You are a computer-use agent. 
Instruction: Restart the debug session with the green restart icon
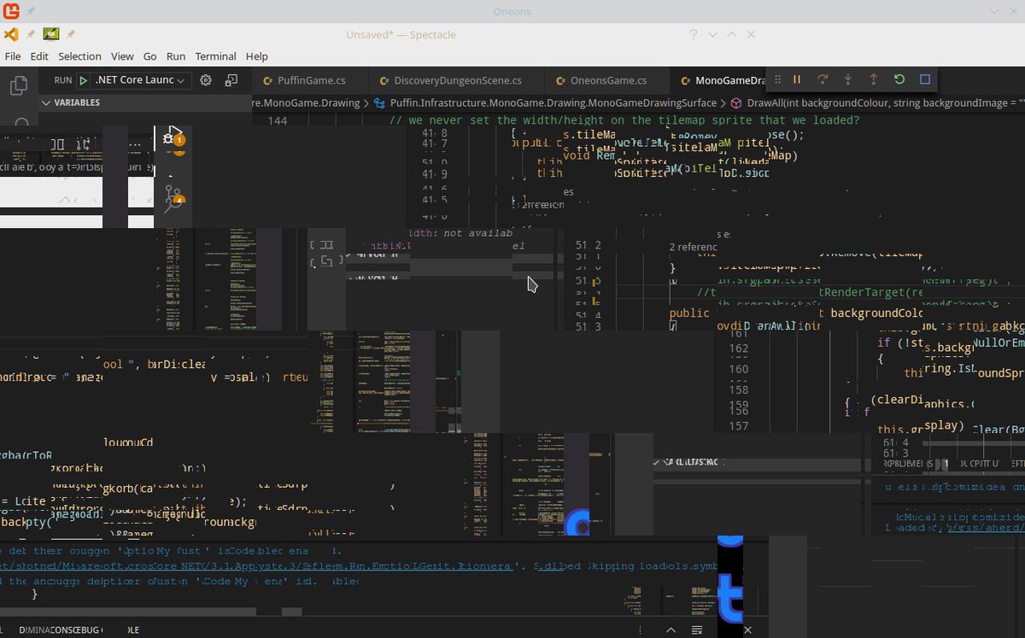click(899, 79)
